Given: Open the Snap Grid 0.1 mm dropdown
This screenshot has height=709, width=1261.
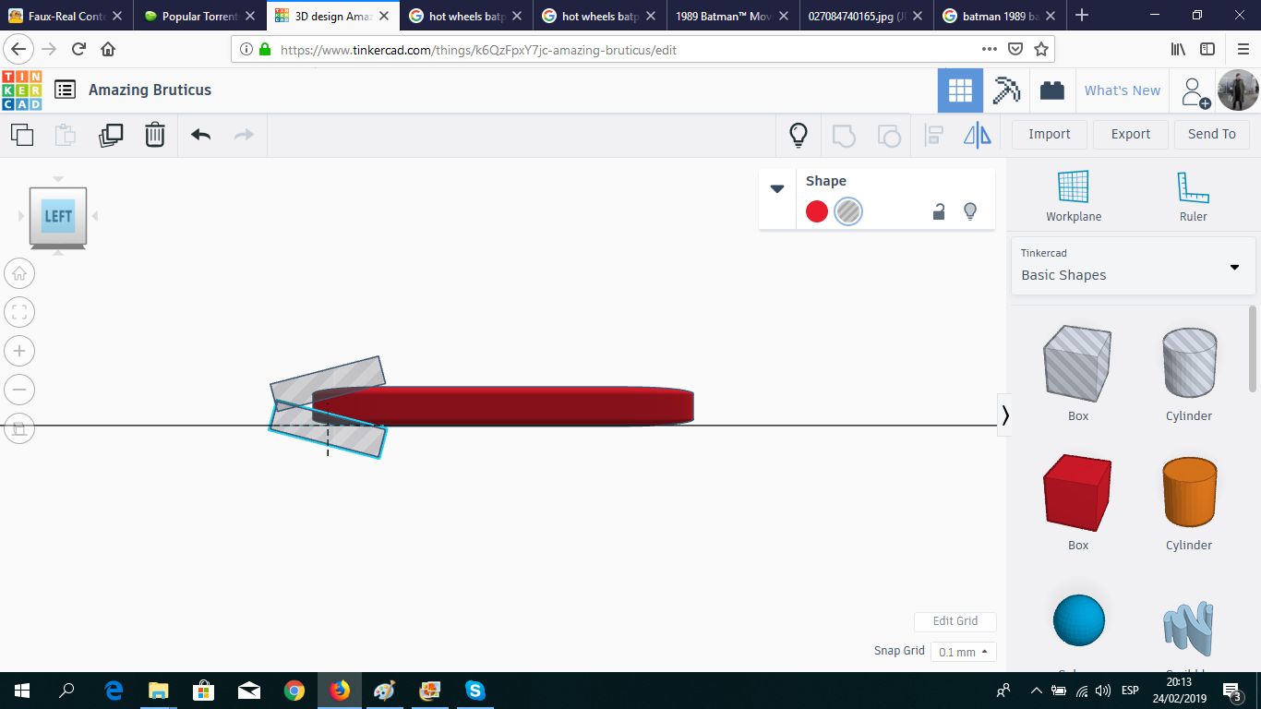Looking at the screenshot, I should click(x=963, y=652).
